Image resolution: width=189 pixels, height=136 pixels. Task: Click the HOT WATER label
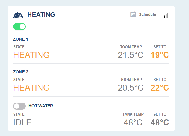coord(41,106)
